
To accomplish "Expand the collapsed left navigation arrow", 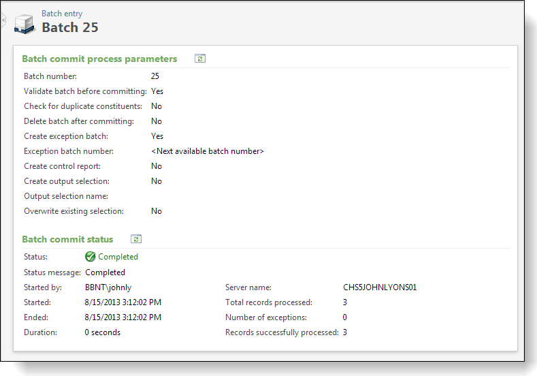I will click(x=3, y=20).
